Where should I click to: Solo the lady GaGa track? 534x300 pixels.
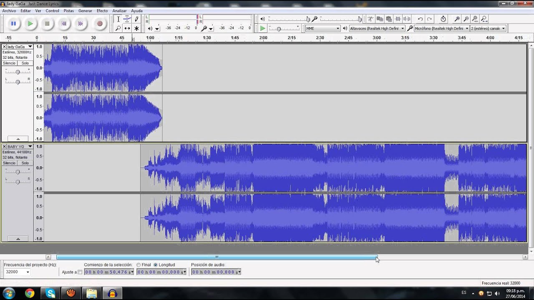(25, 63)
